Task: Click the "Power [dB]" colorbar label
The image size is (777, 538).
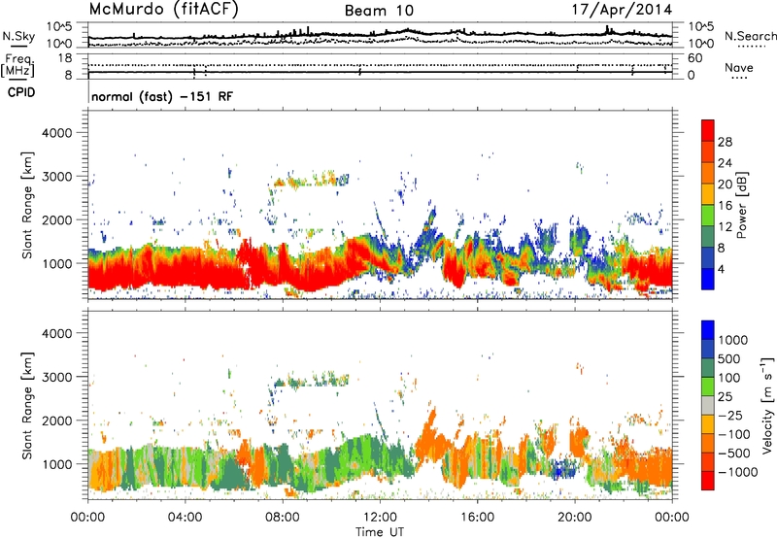Action: (741, 205)
